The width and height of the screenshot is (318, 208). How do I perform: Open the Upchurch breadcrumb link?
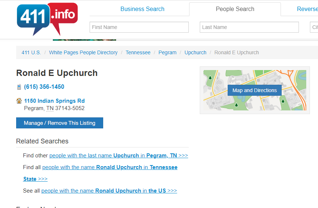tap(195, 52)
